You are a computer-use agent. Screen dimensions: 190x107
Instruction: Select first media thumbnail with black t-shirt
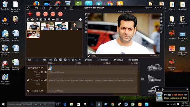(33, 26)
